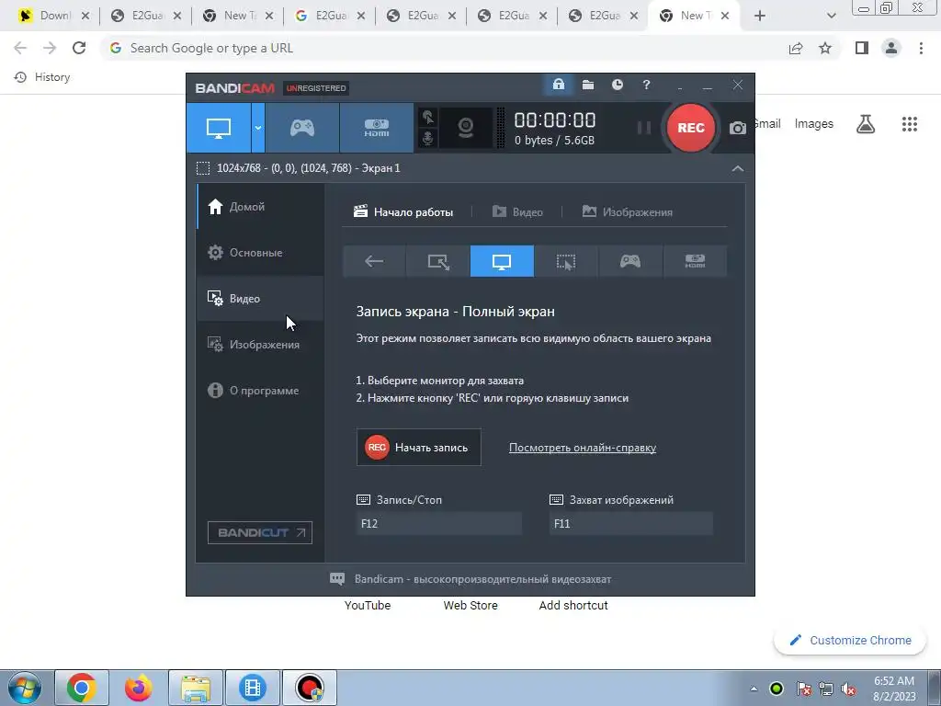941x706 pixels.
Task: Open Chrome profile avatar
Action: click(x=891, y=48)
